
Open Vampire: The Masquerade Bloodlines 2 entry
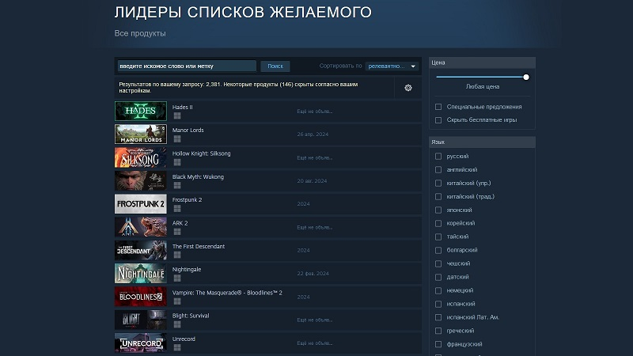tap(227, 293)
